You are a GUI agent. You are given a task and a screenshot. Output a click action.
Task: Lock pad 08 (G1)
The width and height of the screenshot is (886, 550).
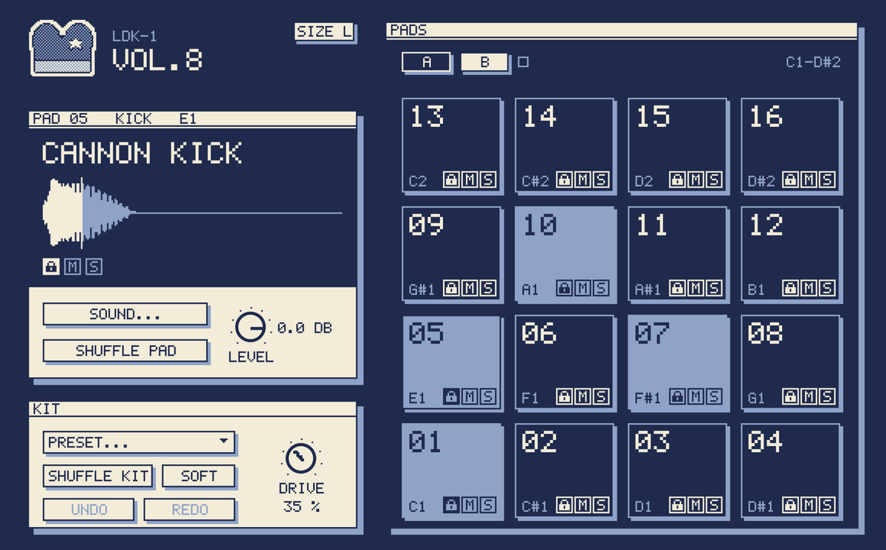pyautogui.click(x=791, y=397)
